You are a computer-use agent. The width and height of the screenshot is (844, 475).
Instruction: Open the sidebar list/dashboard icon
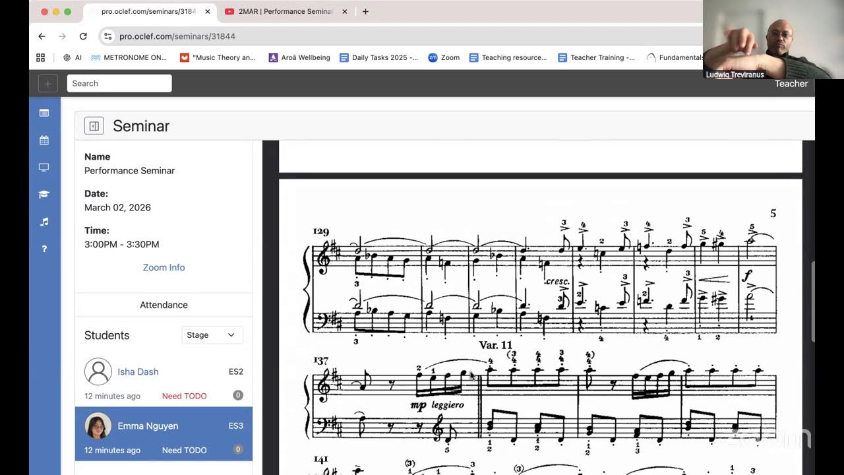[x=44, y=113]
